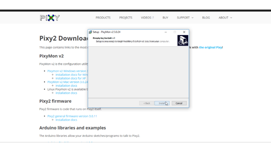The width and height of the screenshot is (271, 152).
Task: Click the computer installer image in setup wizard
Action: [x=183, y=40]
